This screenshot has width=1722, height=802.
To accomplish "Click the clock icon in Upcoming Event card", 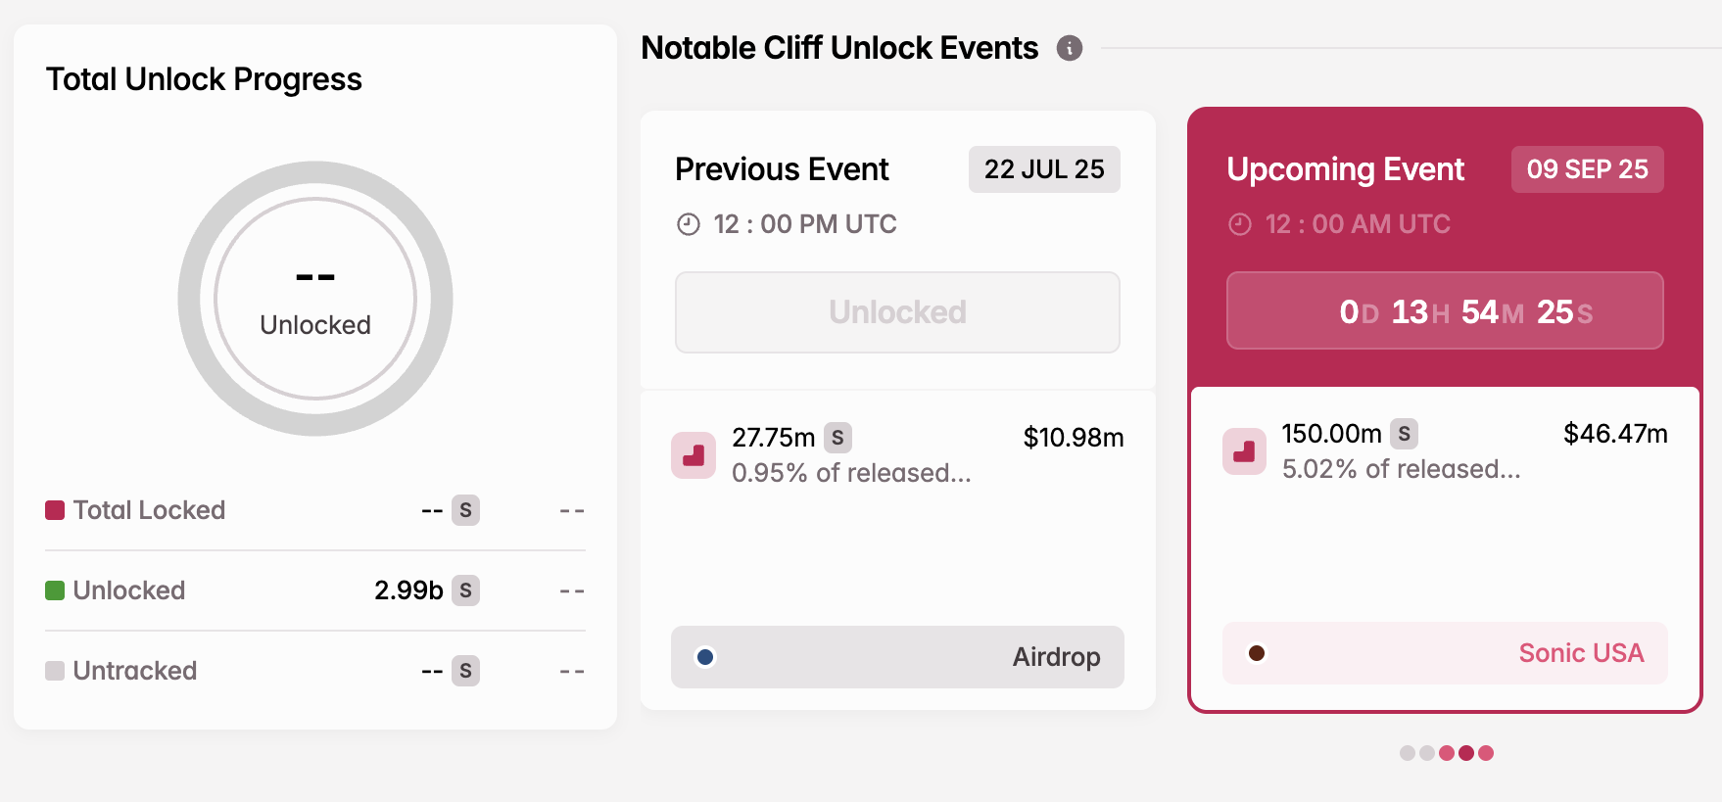I will tap(1240, 224).
